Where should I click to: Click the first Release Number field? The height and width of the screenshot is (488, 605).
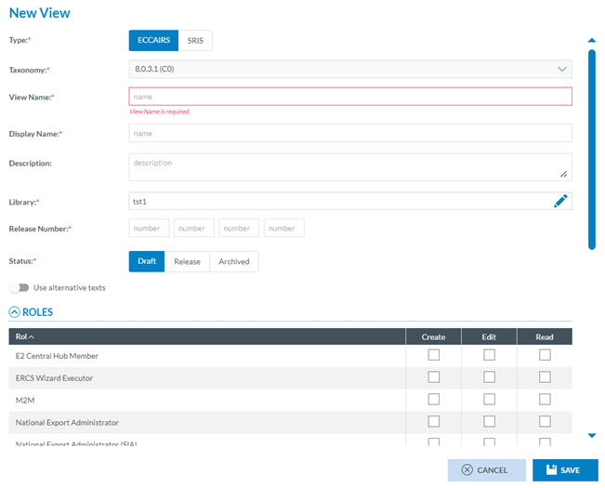pos(149,228)
